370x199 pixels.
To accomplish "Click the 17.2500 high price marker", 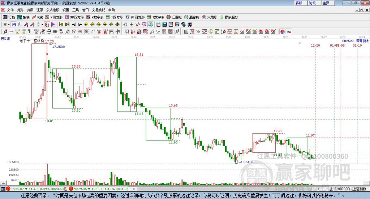I will coord(58,47).
